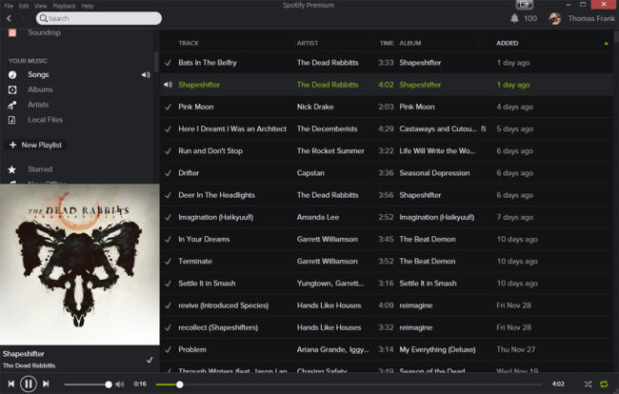619x394 pixels.
Task: Click speaker icon on Shapeshifter track row
Action: 168,85
